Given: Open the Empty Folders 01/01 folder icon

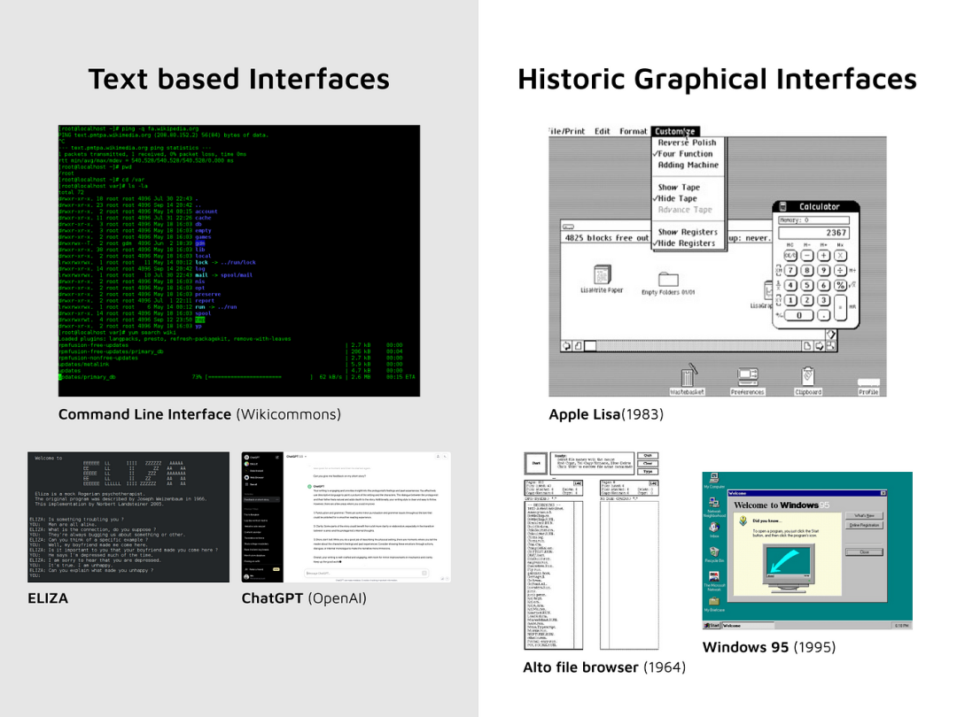Looking at the screenshot, I should (x=668, y=283).
